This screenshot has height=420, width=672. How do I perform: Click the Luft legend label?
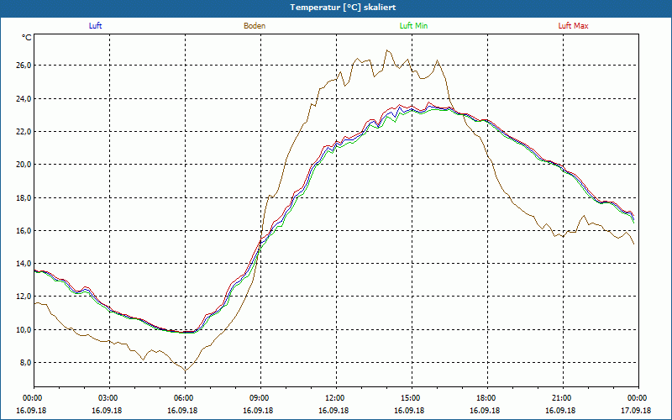95,26
